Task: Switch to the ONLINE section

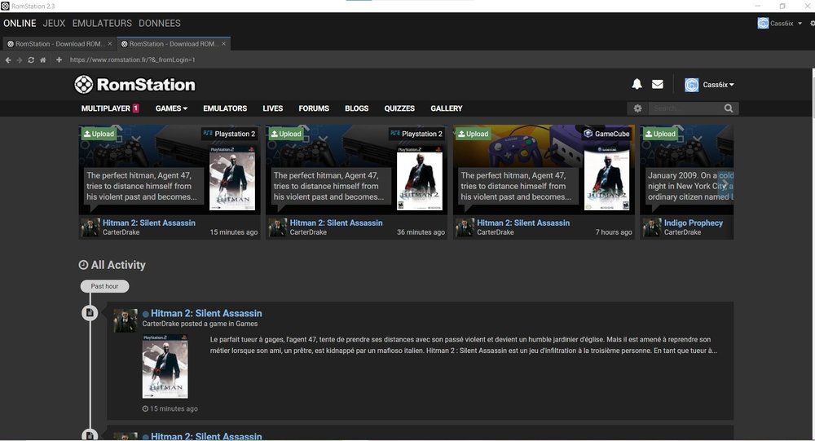Action: click(20, 24)
